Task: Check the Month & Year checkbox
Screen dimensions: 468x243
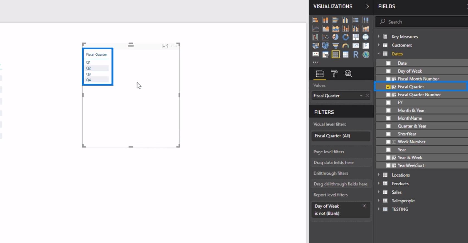Action: click(388, 110)
